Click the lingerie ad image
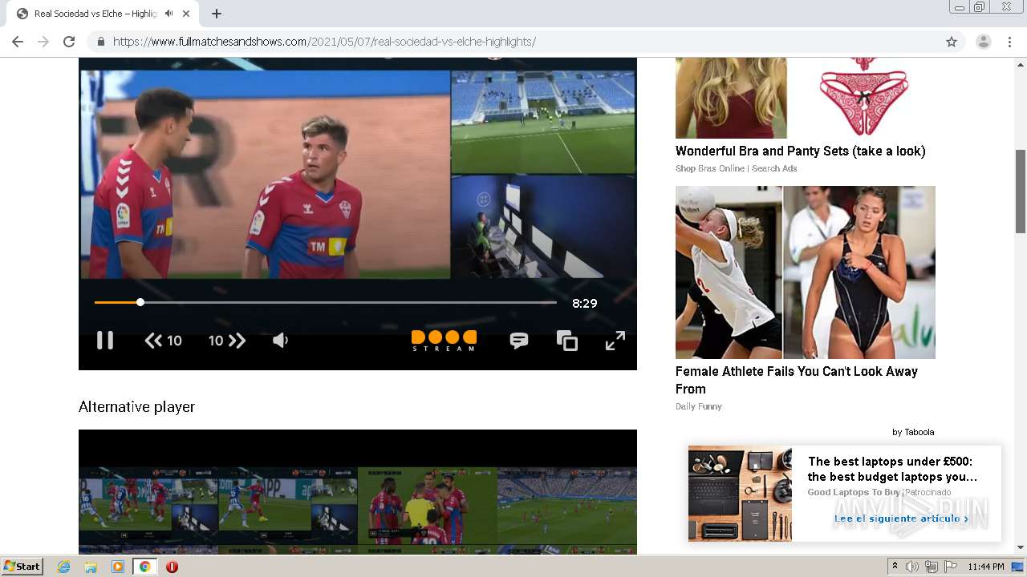Image resolution: width=1027 pixels, height=577 pixels. [x=806, y=98]
